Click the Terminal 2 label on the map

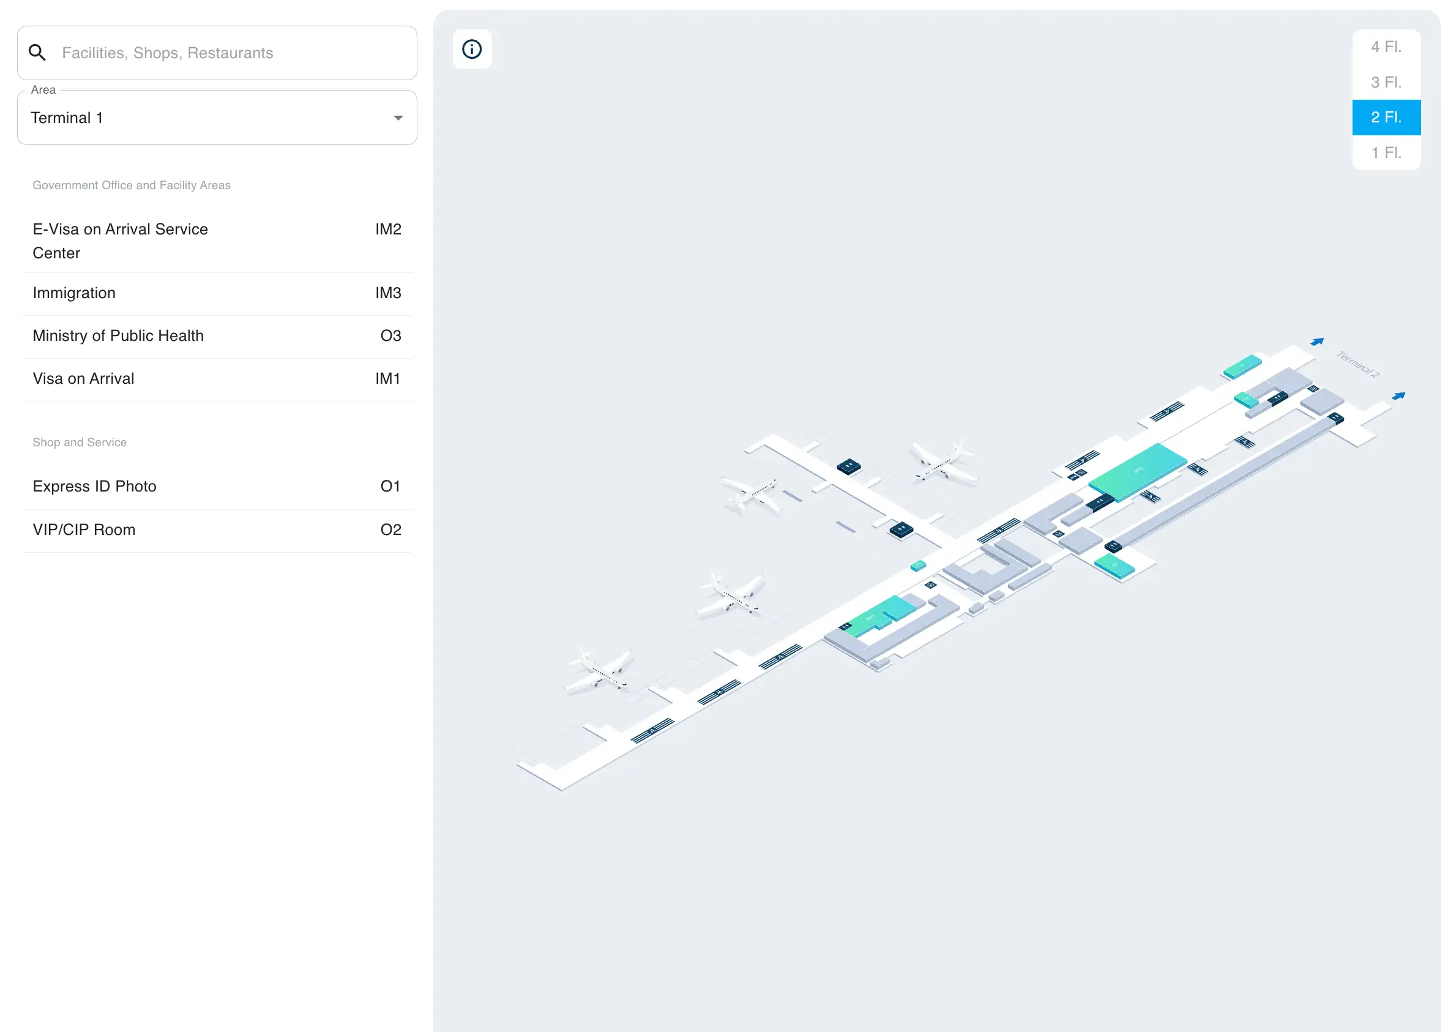[x=1357, y=364]
